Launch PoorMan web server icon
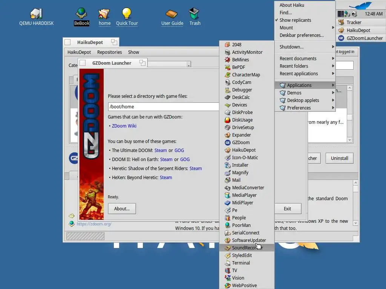 click(227, 225)
